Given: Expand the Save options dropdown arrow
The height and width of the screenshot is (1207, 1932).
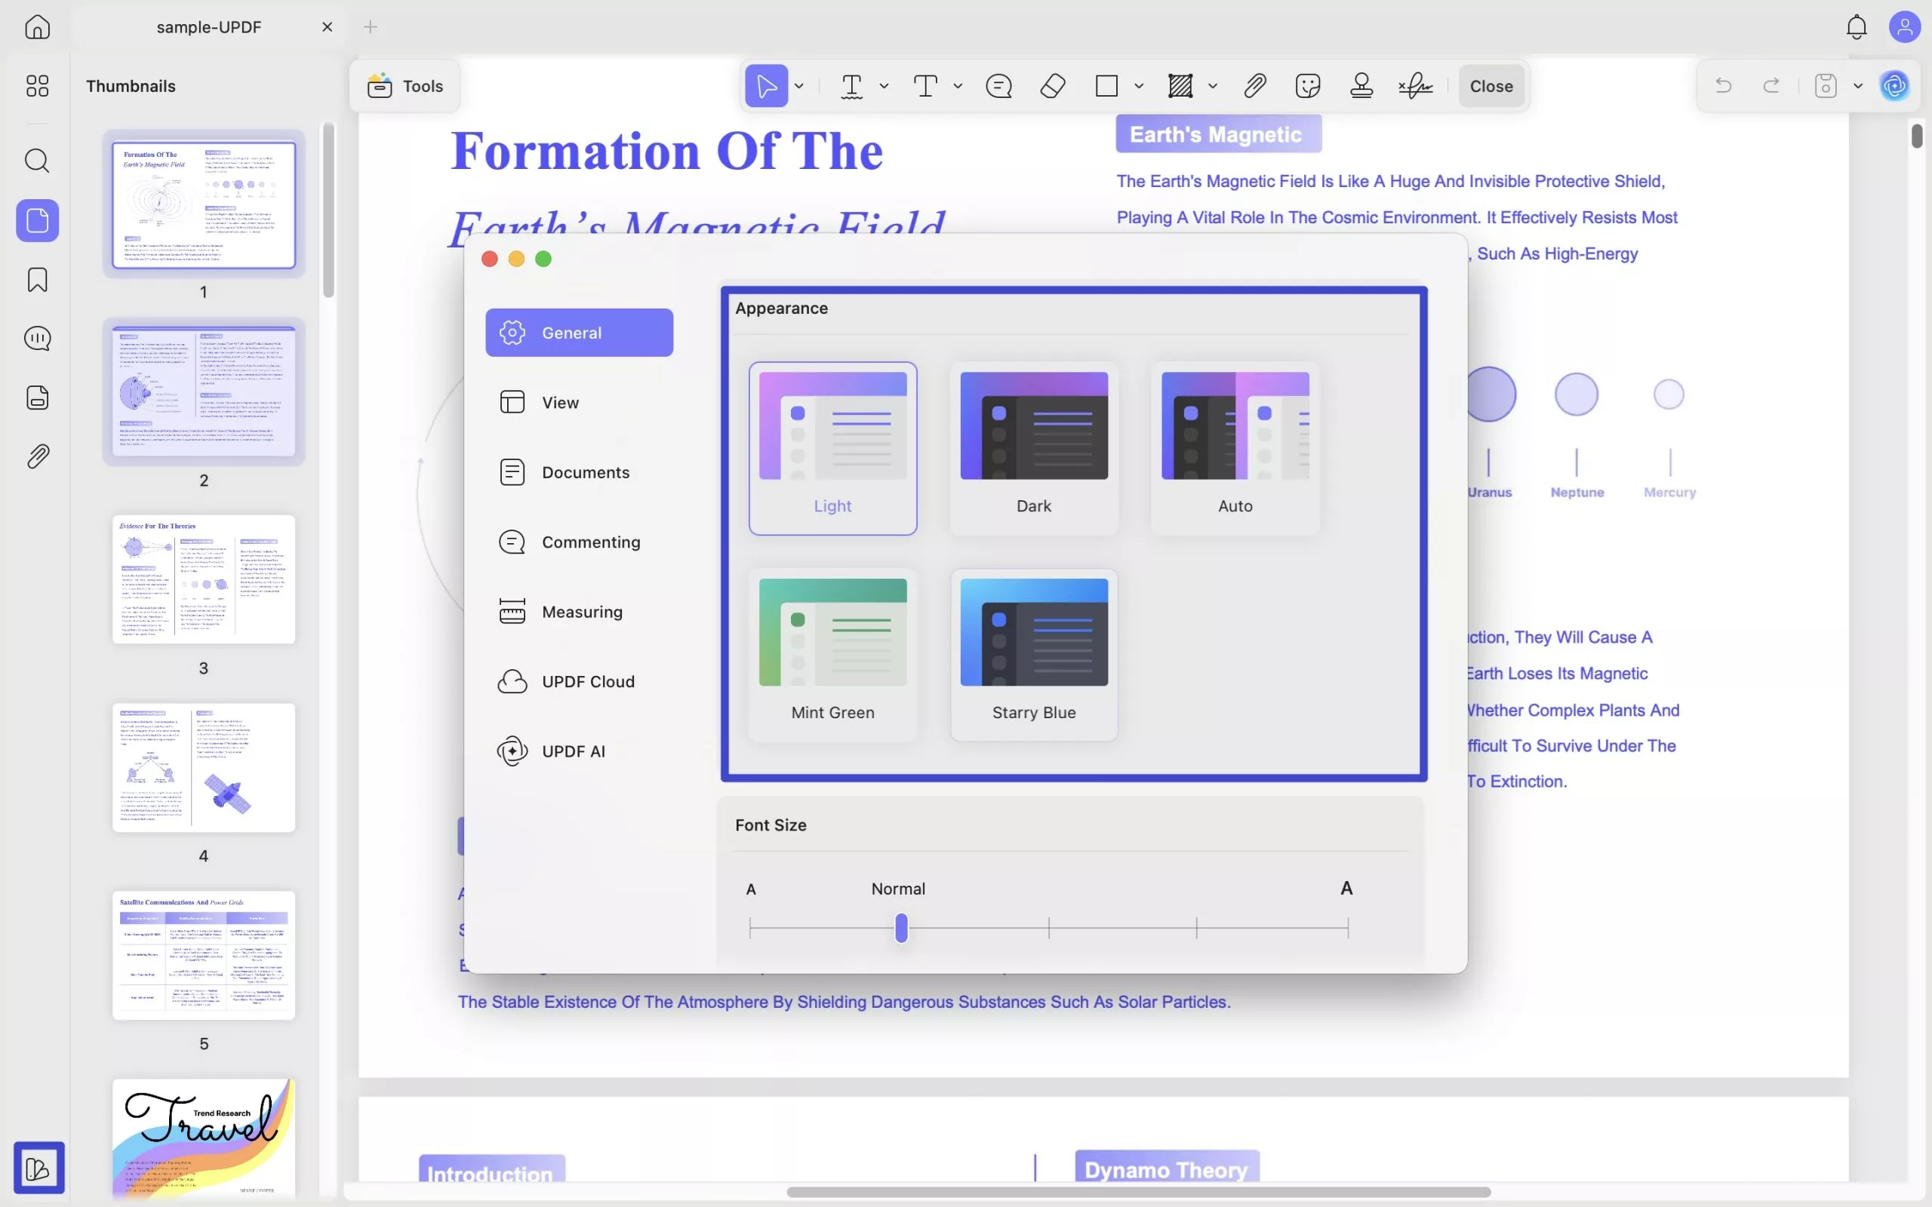Looking at the screenshot, I should [1858, 86].
